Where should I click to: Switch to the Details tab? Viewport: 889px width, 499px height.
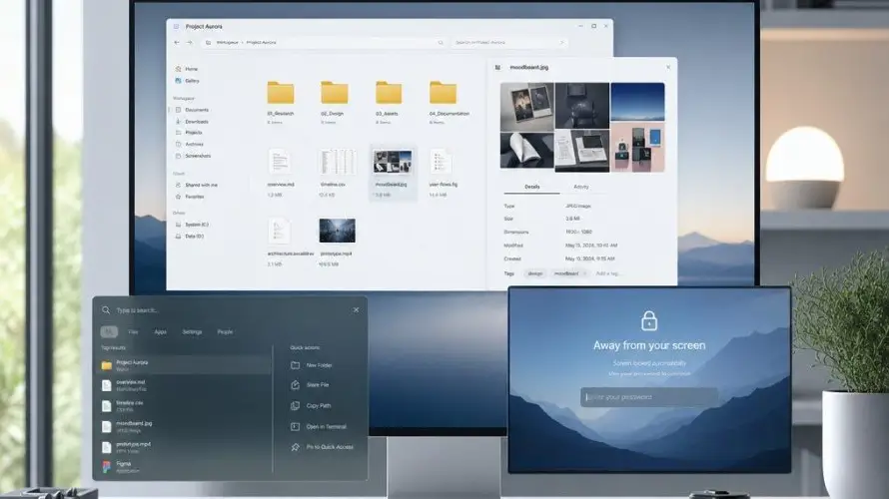[531, 187]
